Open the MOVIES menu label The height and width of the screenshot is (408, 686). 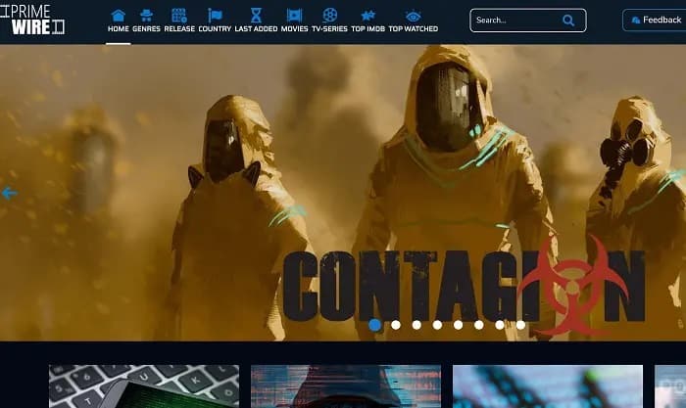[x=294, y=28]
